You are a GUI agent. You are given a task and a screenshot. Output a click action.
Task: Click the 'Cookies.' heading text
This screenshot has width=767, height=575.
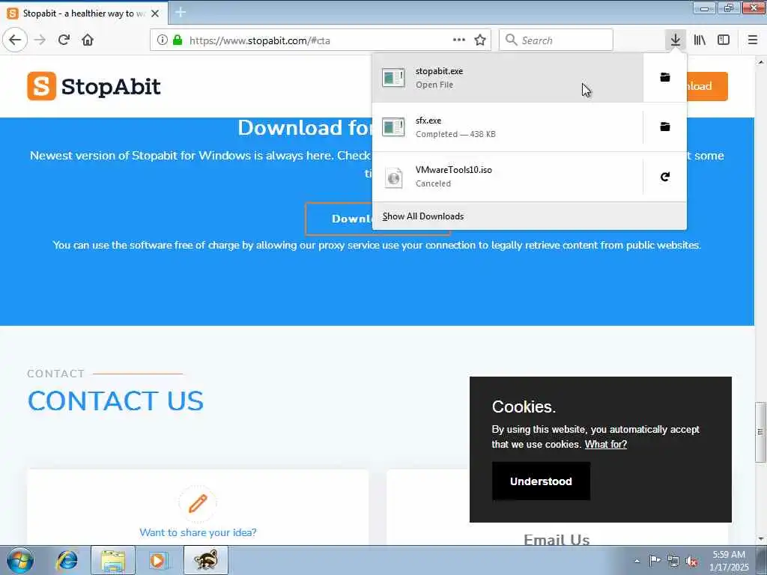coord(524,407)
